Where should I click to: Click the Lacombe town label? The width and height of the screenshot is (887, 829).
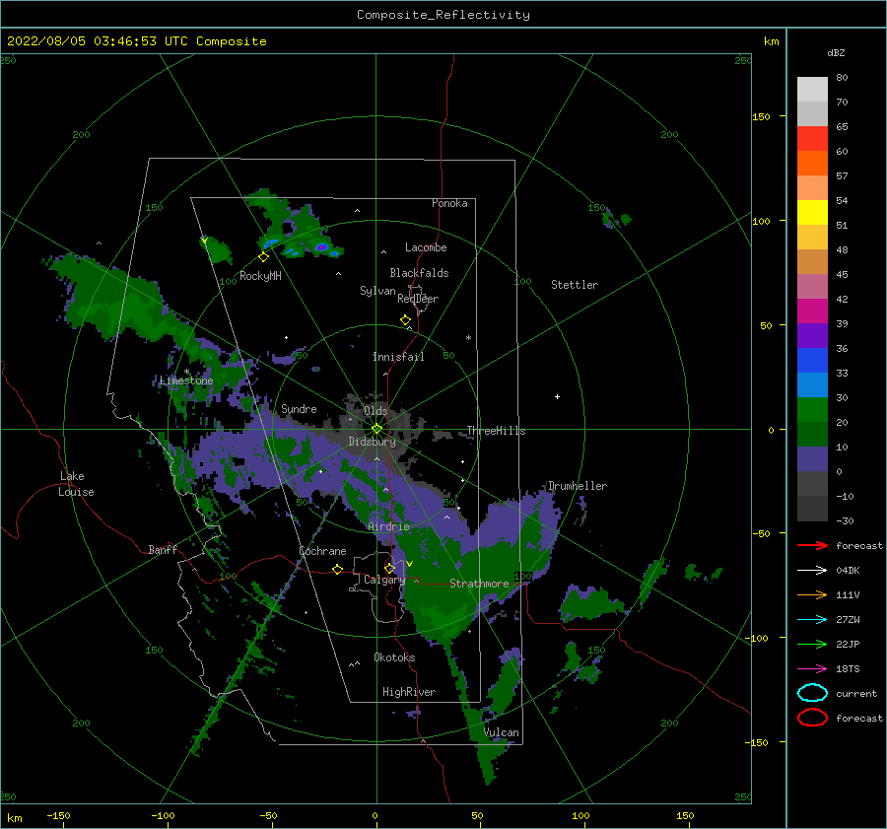[426, 247]
